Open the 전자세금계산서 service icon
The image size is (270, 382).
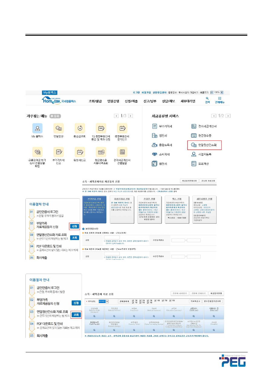point(194,127)
